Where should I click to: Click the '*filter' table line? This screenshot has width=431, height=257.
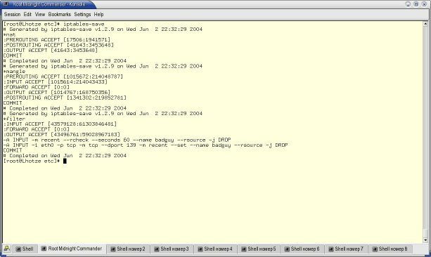(x=14, y=119)
